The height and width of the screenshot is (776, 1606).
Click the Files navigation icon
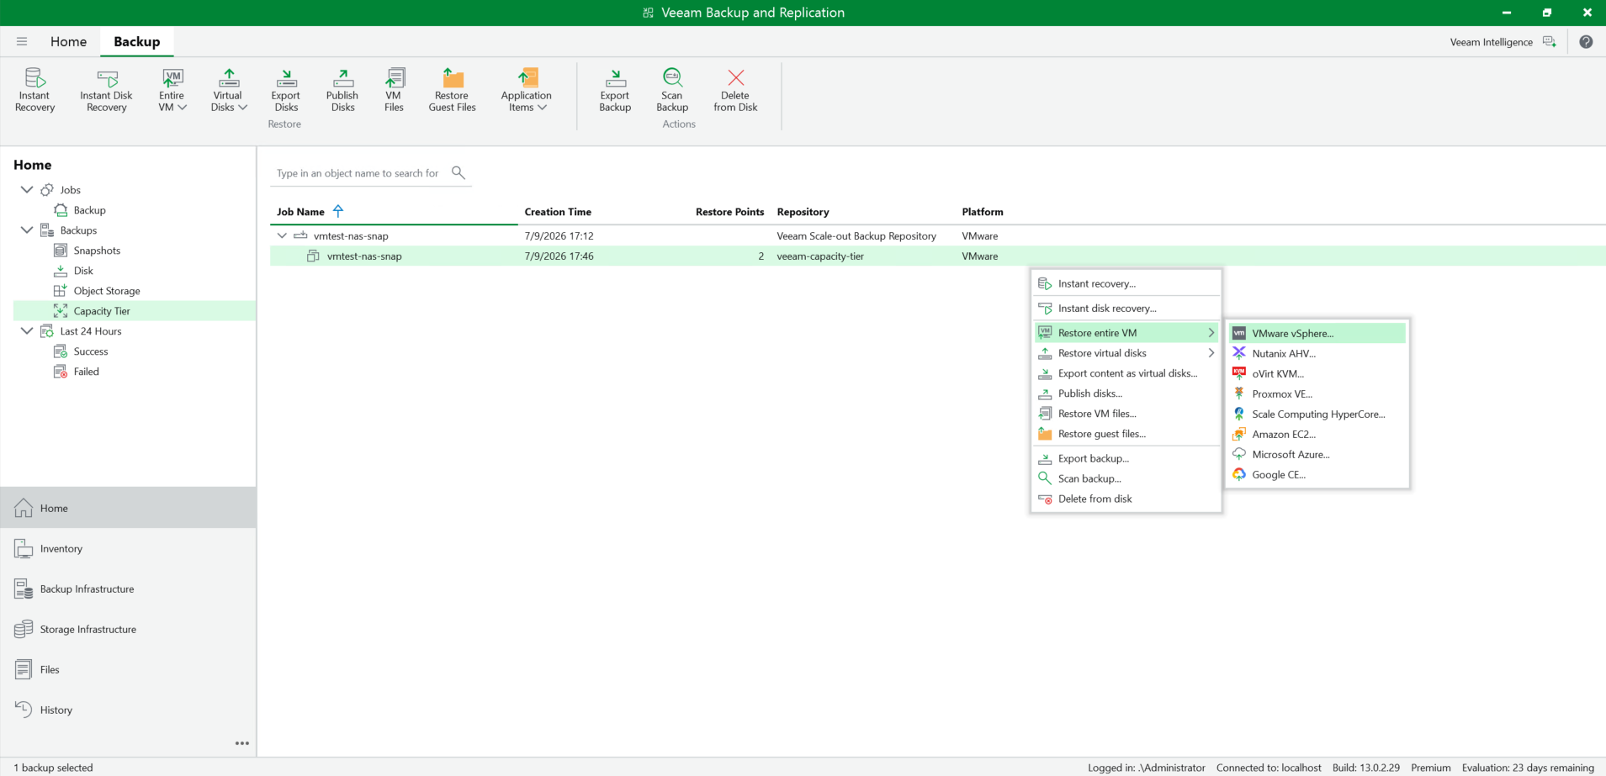24,669
